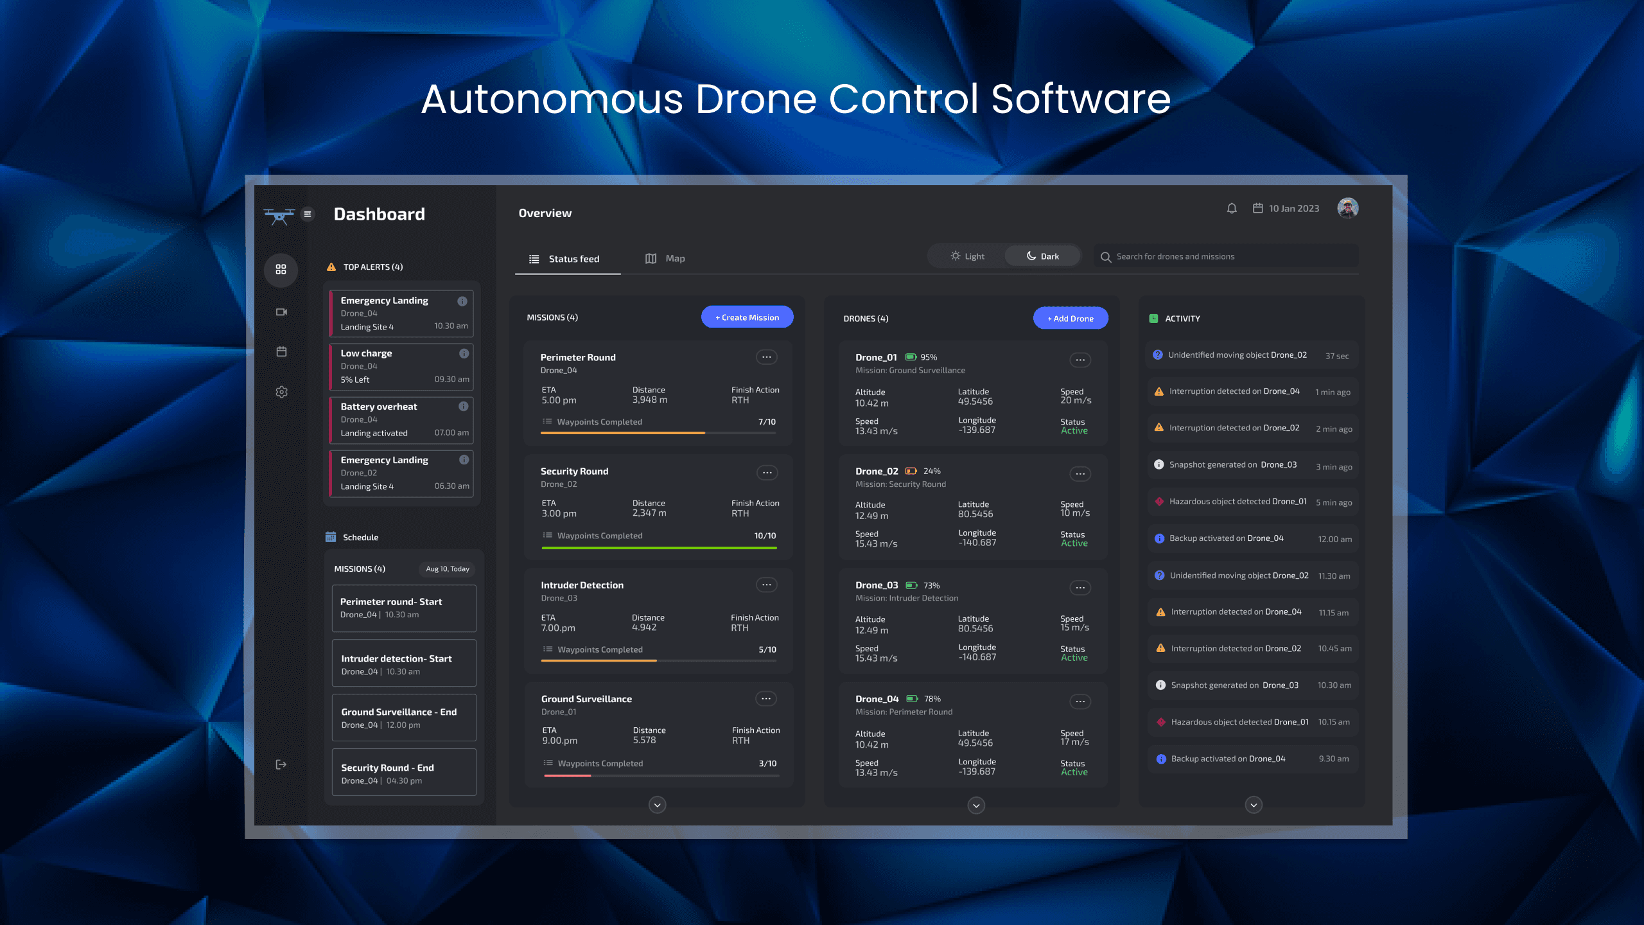This screenshot has width=1644, height=925.
Task: Switch to the Map tab
Action: coord(665,258)
